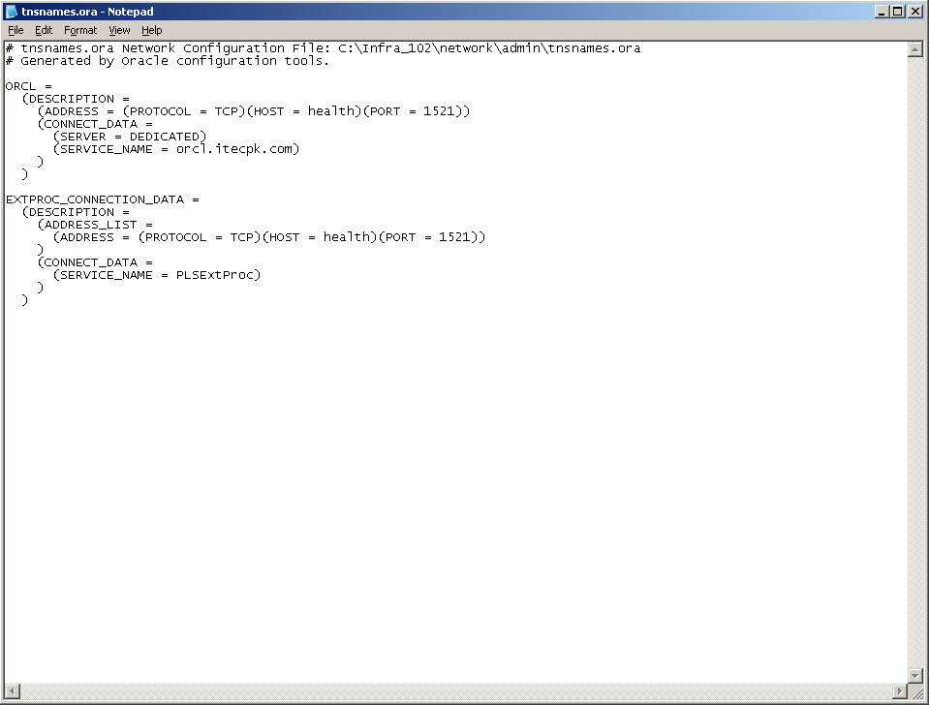929x705 pixels.
Task: Click 'PLSExtProc' service name text
Action: [216, 275]
